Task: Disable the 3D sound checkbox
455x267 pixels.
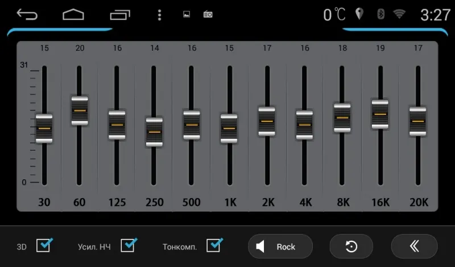Action: [x=44, y=245]
